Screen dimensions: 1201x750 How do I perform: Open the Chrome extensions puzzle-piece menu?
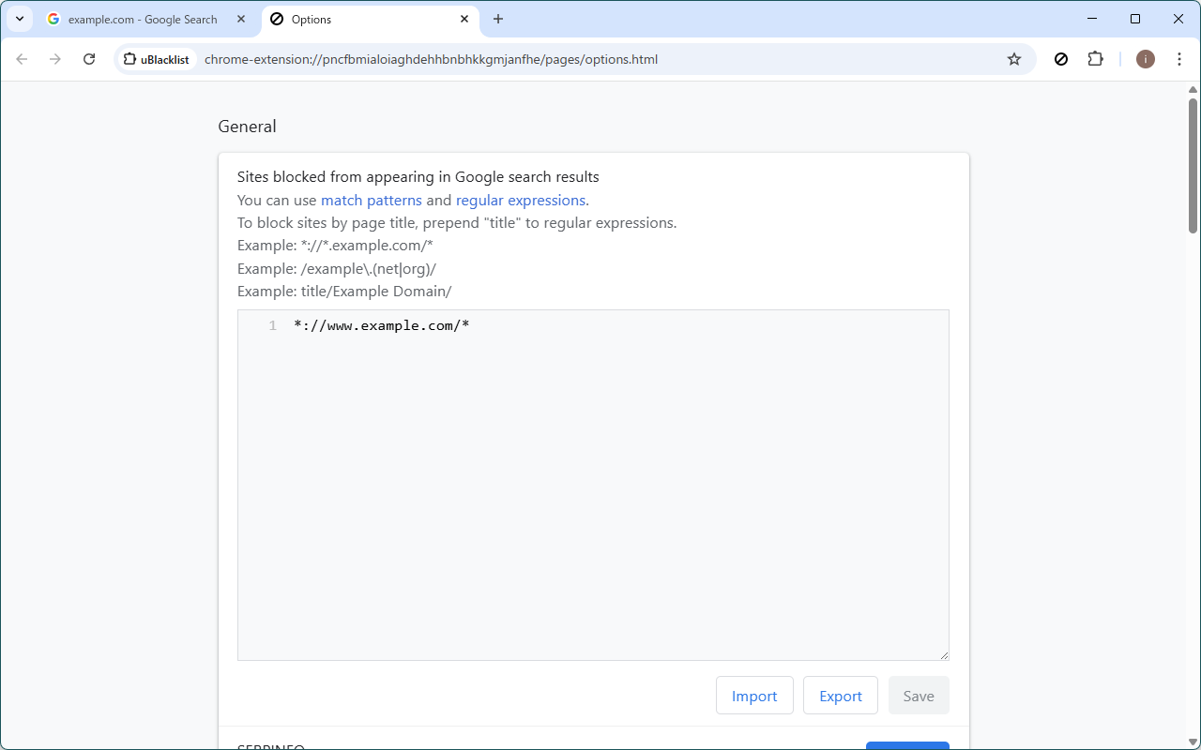click(1095, 58)
